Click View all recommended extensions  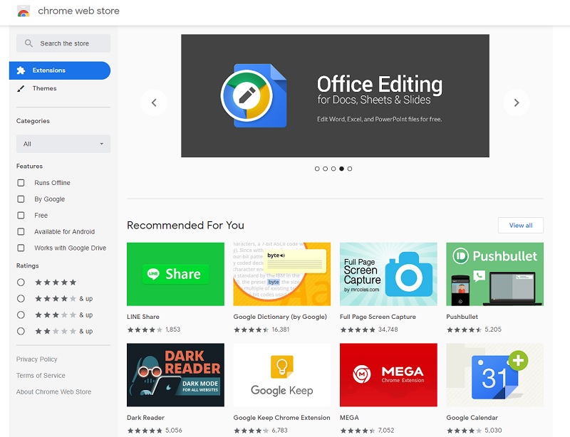[521, 225]
